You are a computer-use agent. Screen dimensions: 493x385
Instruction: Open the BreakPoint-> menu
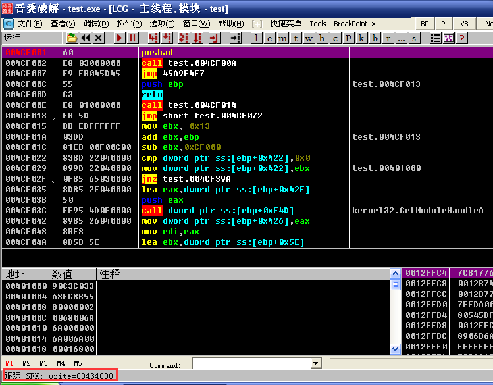(355, 24)
